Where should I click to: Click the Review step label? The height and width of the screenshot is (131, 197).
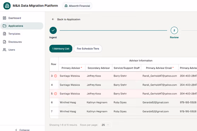pos(174,38)
